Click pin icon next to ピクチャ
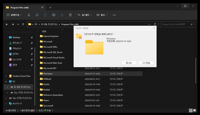The image size is (200, 115). pos(32,54)
